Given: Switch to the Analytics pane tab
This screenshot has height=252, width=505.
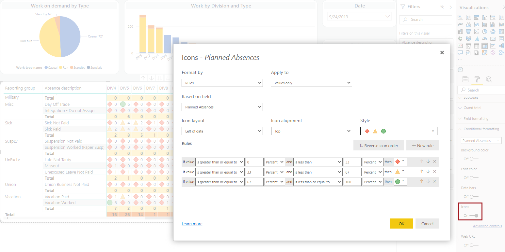Looking at the screenshot, I should pos(489,79).
